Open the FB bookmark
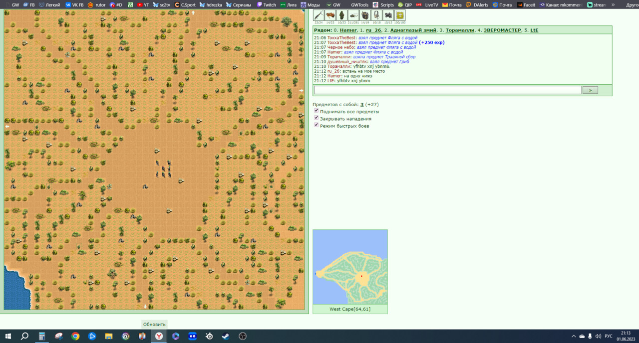Screen dimensions: 639x343 pyautogui.click(x=29, y=4)
